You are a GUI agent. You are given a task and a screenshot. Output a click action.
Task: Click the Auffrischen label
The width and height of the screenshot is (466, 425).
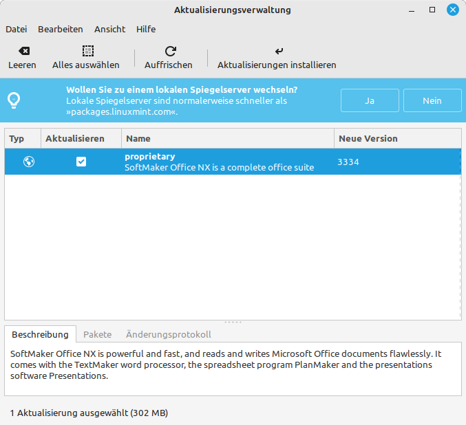pyautogui.click(x=169, y=65)
